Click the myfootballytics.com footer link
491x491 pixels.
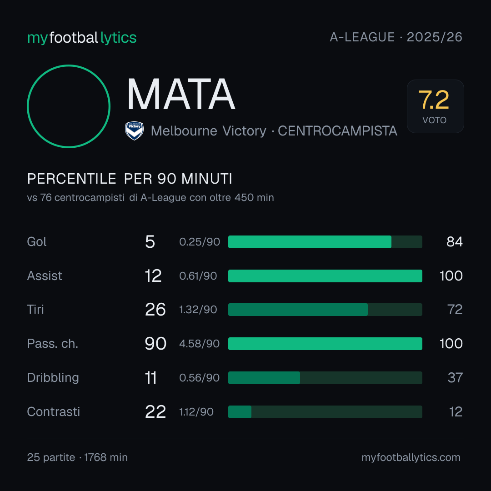click(411, 457)
